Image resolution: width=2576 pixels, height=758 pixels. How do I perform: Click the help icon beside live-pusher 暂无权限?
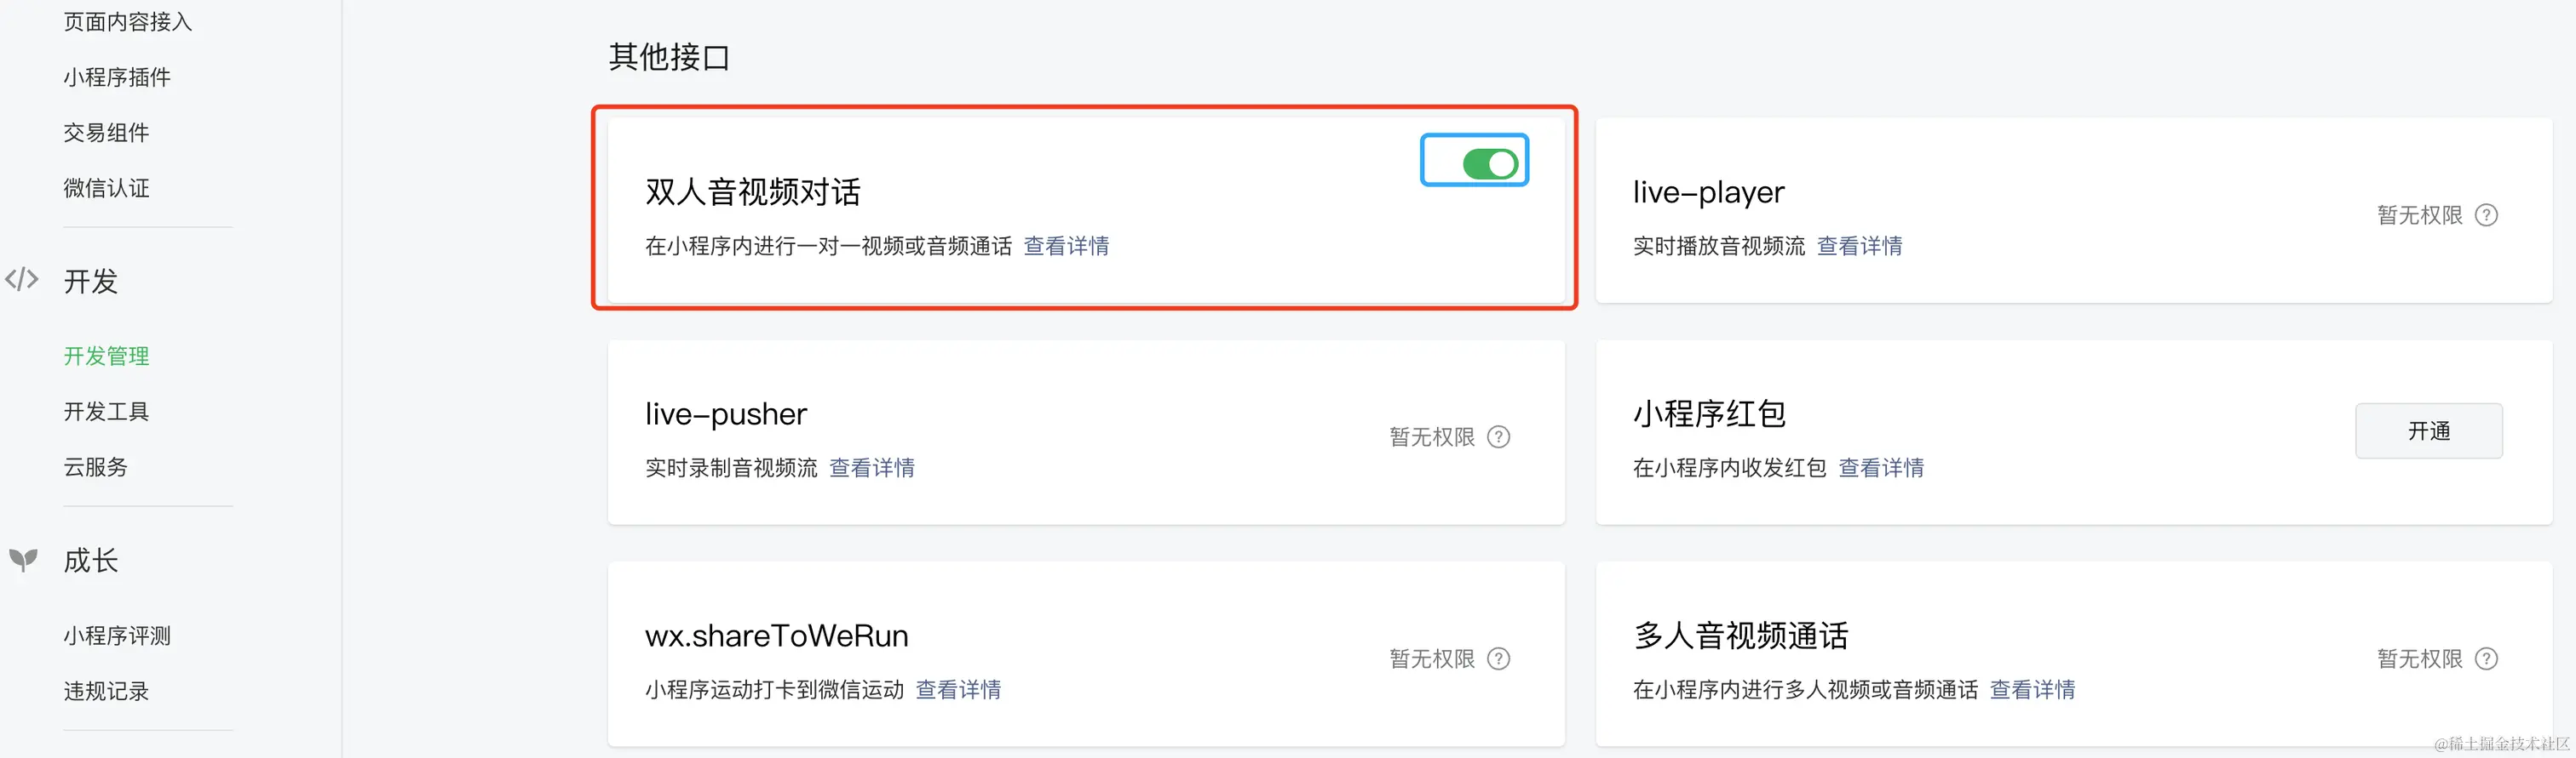click(1498, 436)
